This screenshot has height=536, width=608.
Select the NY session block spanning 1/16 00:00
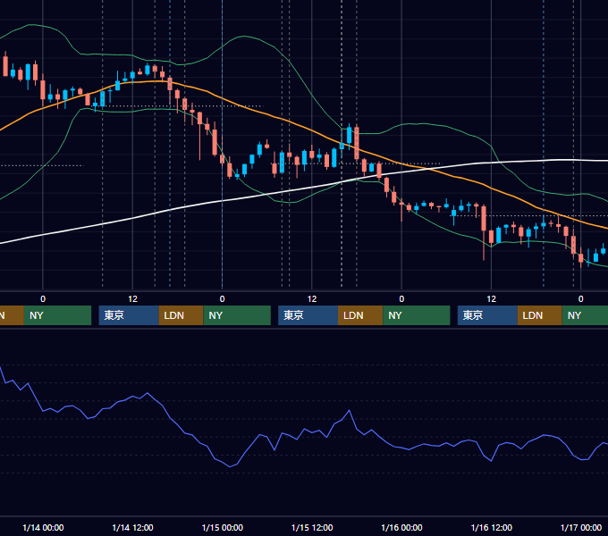pyautogui.click(x=417, y=315)
